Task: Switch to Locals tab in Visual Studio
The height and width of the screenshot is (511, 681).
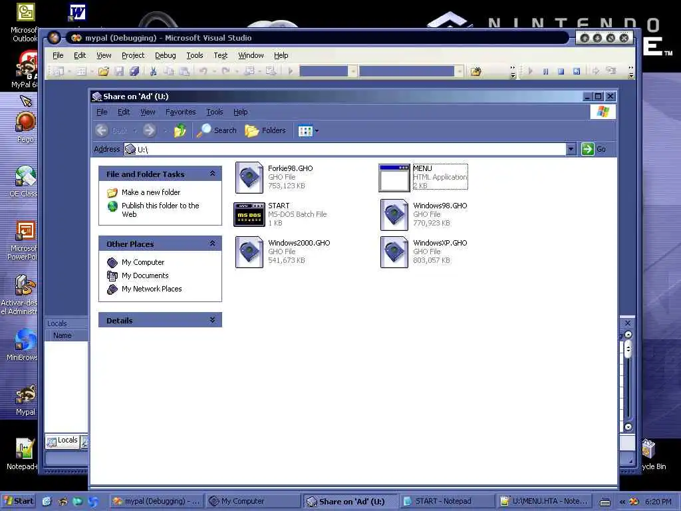Action: pos(63,441)
